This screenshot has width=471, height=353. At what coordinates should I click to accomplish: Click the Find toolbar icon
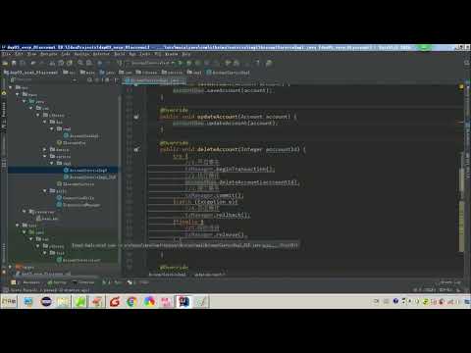(x=80, y=63)
